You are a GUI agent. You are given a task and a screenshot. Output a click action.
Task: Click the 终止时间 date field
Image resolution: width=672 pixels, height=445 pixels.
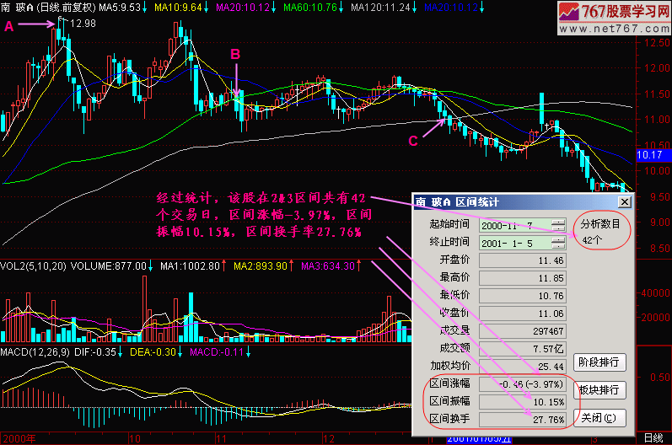[x=514, y=243]
